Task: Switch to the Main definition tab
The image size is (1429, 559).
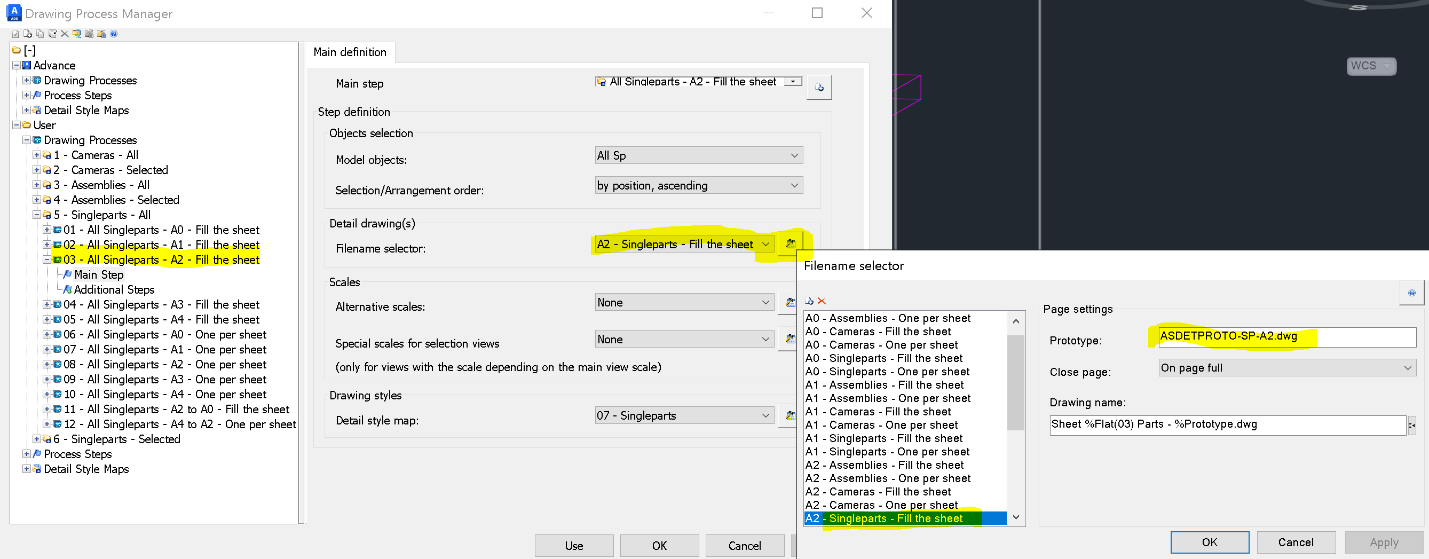Action: 350,52
